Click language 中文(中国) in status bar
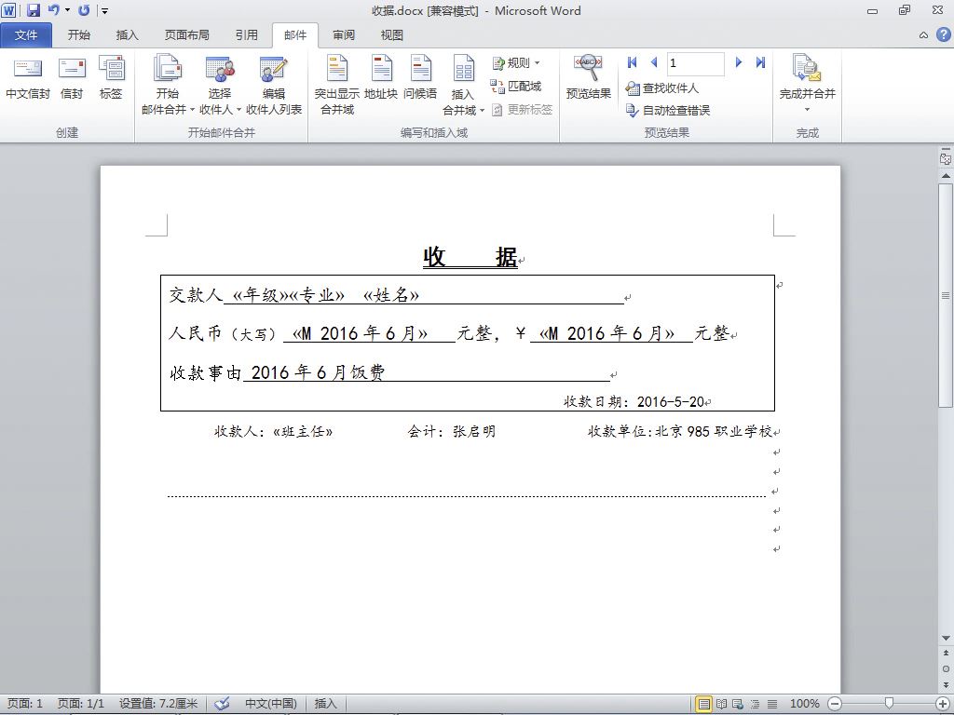This screenshot has height=715, width=954. click(271, 704)
